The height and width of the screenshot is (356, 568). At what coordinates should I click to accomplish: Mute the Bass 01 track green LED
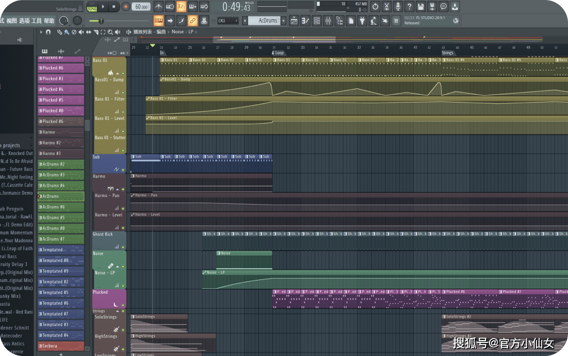click(123, 73)
